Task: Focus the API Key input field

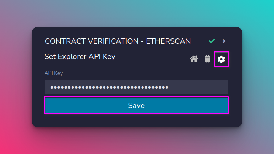Action: 136,87
